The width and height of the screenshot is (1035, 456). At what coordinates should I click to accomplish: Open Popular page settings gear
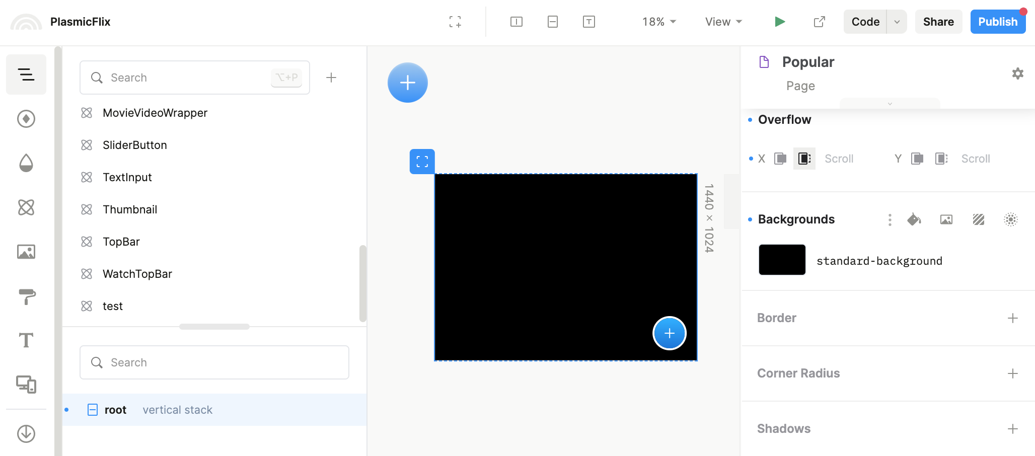tap(1018, 73)
